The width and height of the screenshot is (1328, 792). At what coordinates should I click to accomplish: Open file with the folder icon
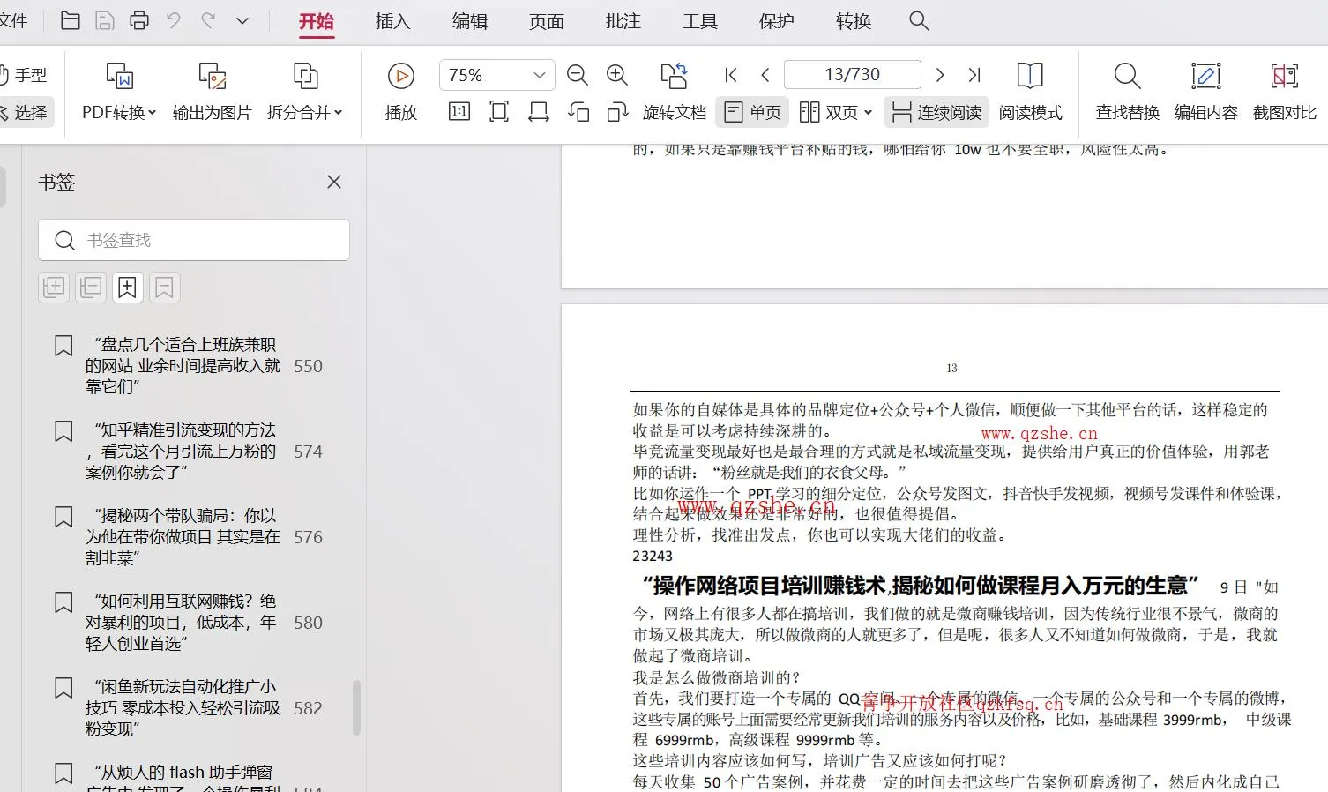tap(71, 20)
